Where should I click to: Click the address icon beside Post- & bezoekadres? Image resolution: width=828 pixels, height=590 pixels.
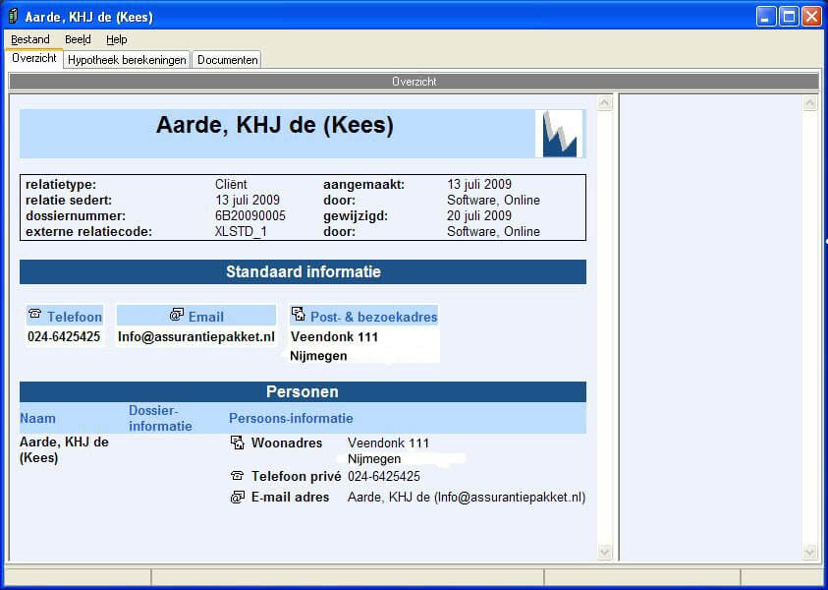[x=299, y=315]
